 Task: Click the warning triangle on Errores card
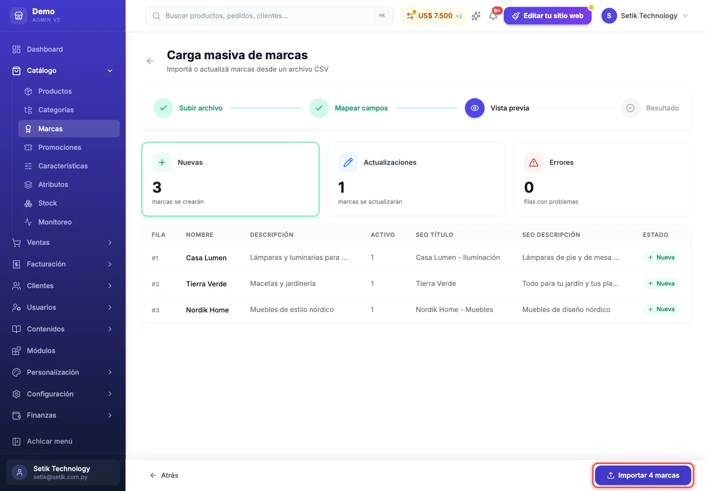[x=534, y=163]
